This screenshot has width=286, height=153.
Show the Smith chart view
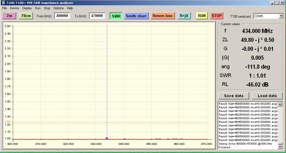[x=136, y=16]
